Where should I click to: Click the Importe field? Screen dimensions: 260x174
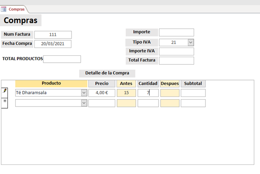coord(176,32)
